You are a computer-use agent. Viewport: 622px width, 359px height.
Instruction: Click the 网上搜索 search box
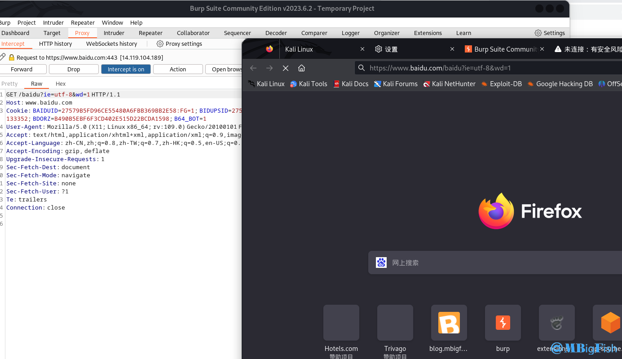(495, 263)
